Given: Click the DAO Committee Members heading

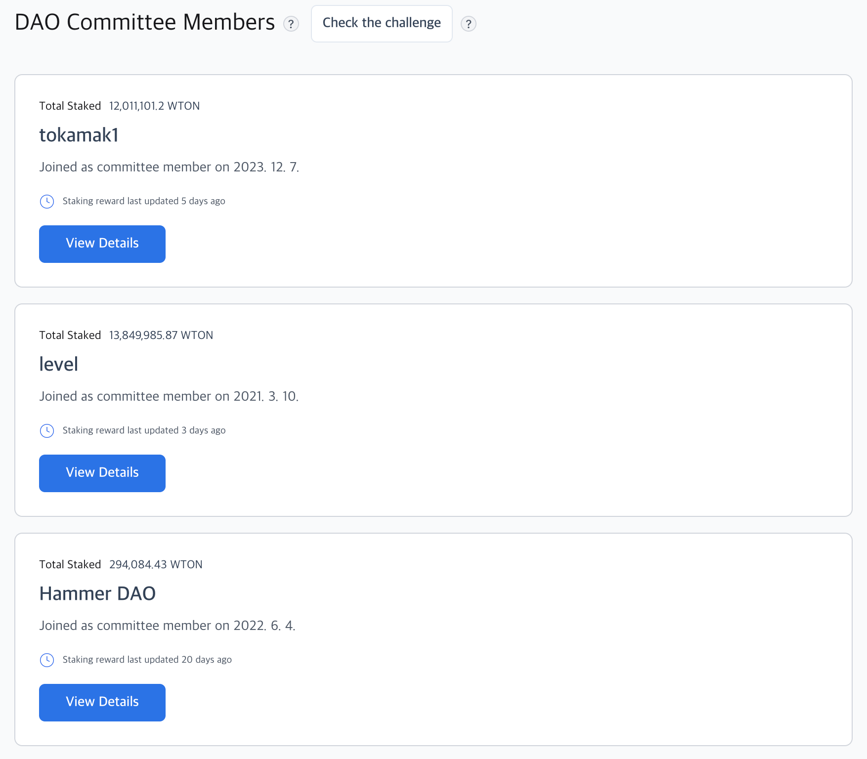Looking at the screenshot, I should [145, 23].
